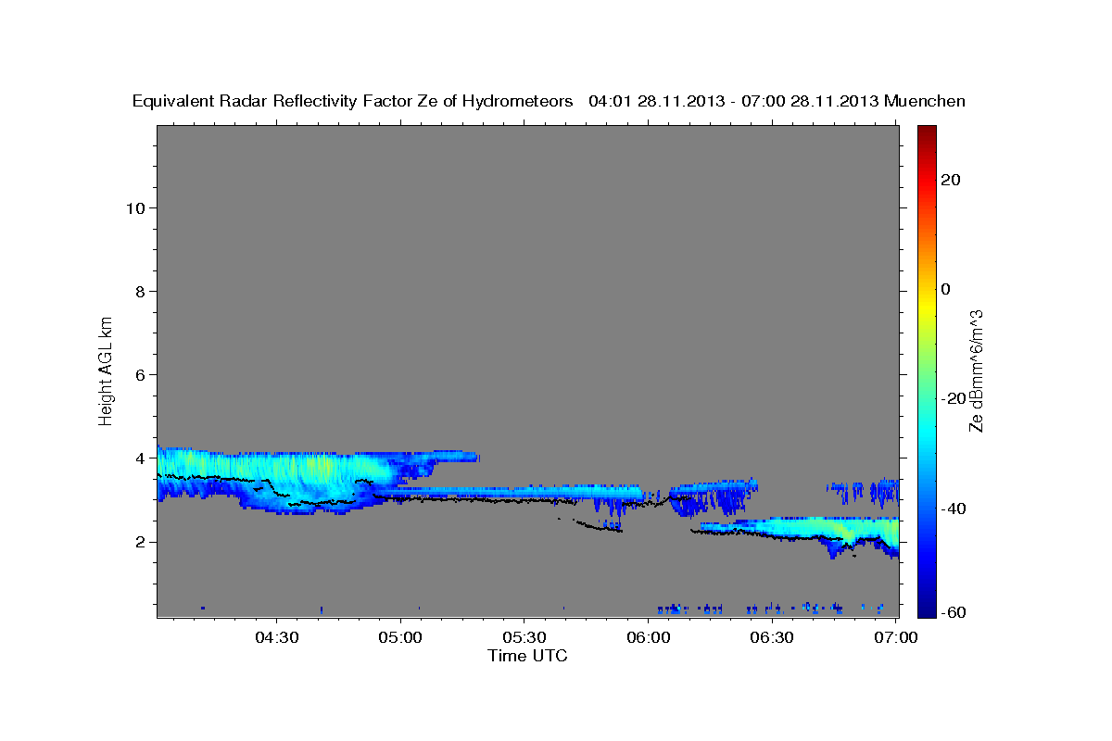Click the 06:30 time tick label

[772, 638]
